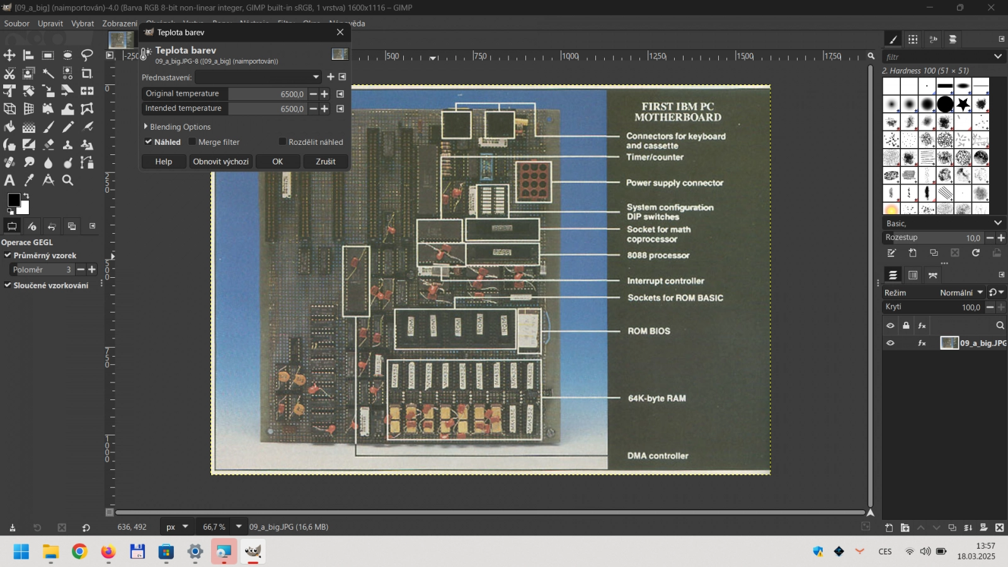Open the layer mode group switch dropdown

coord(996,292)
